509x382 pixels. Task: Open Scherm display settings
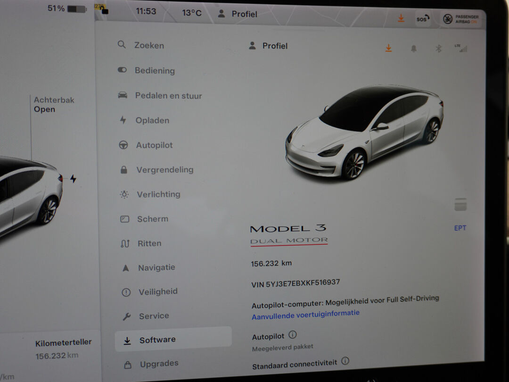coord(144,219)
